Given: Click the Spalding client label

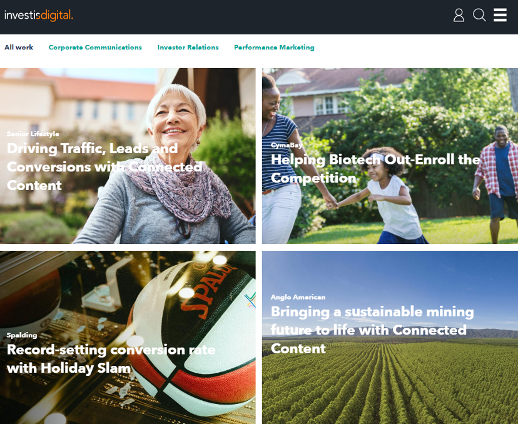Looking at the screenshot, I should [22, 335].
